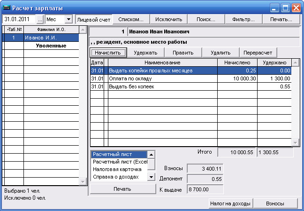Click the date field 31.01.2011
The width and height of the screenshot is (304, 211).
19,19
